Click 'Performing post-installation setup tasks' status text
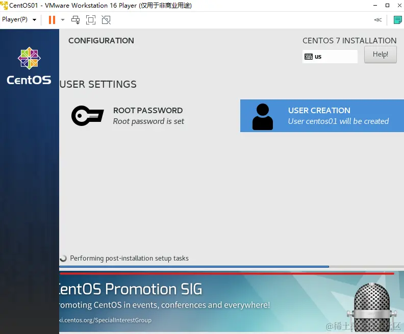 click(130, 259)
